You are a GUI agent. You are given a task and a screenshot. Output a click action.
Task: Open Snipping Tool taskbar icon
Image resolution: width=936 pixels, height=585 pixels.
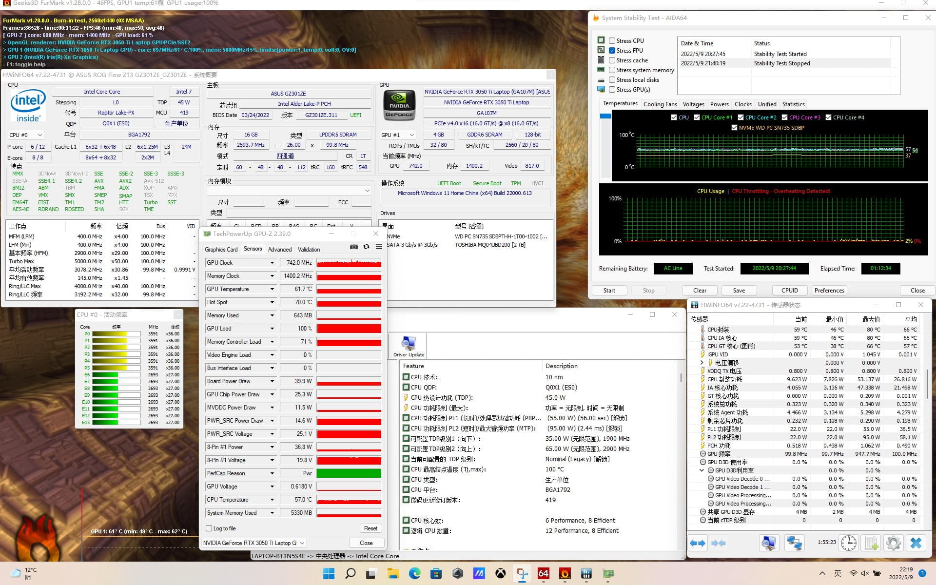point(522,574)
